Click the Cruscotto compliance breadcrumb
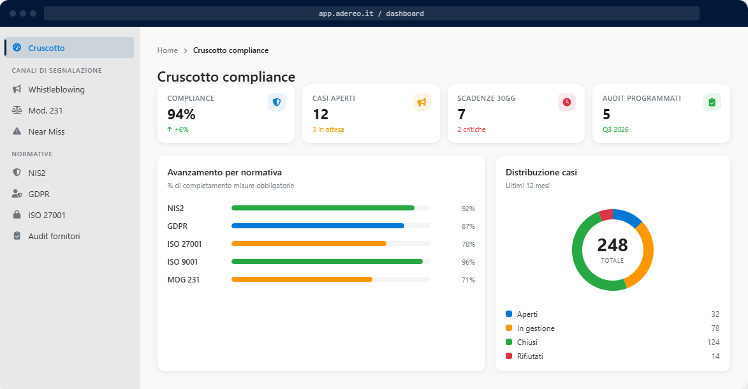Viewport: 748px width, 389px height. click(x=230, y=50)
